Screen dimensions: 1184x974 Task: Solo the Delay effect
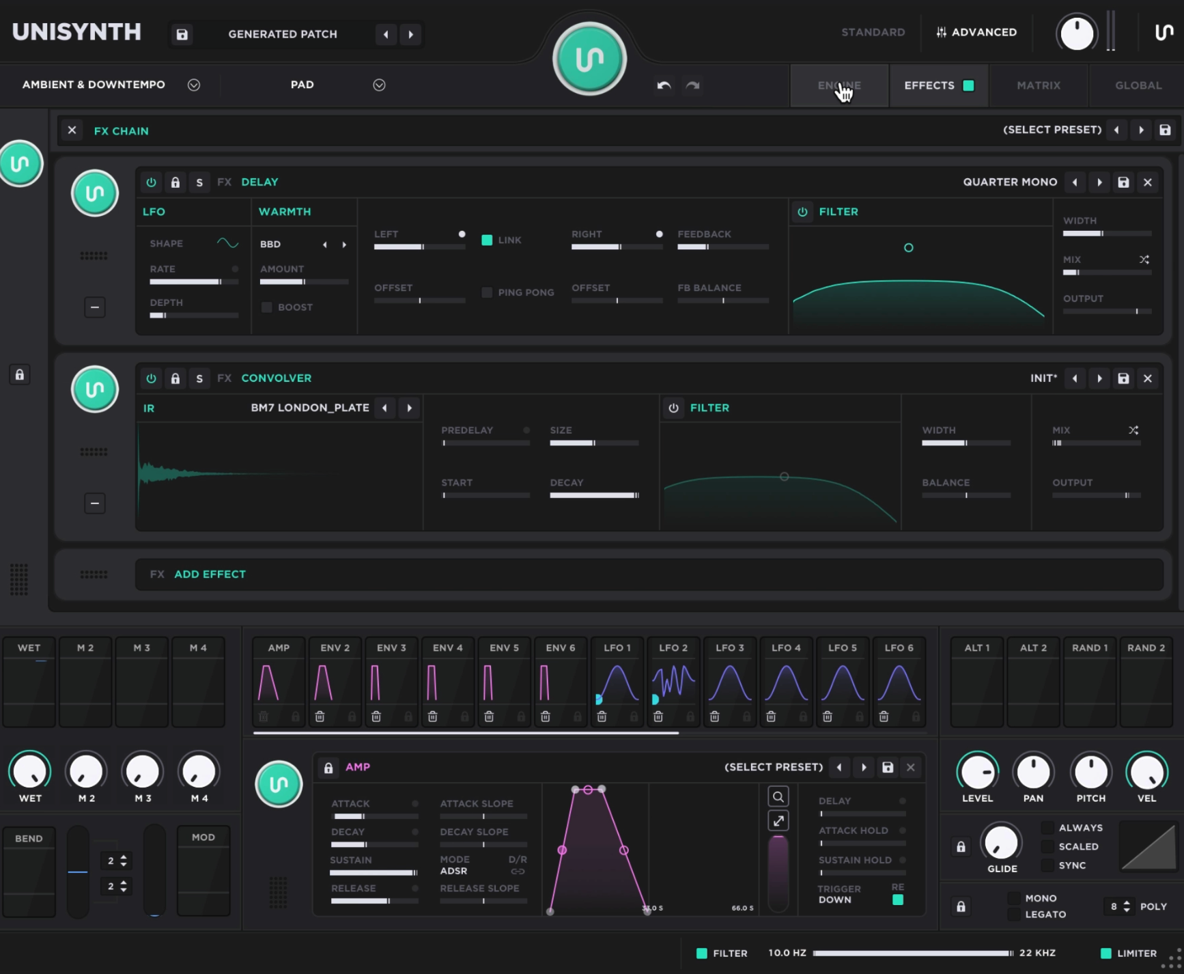pos(199,182)
